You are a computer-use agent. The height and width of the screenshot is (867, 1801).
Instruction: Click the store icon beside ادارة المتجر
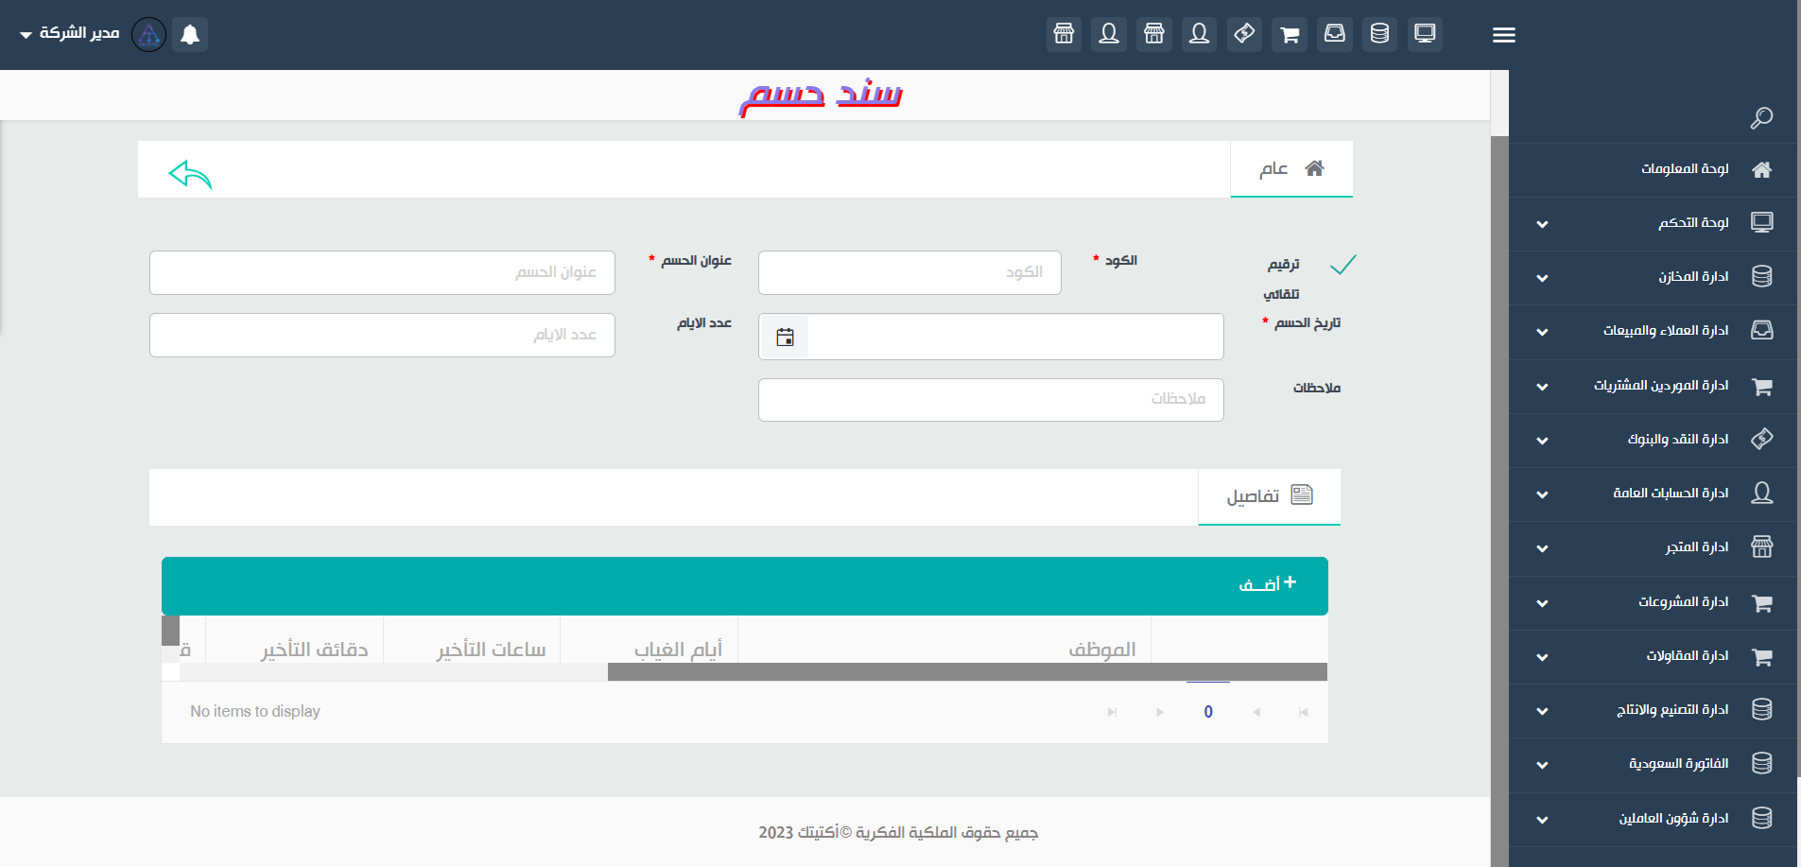(1761, 546)
